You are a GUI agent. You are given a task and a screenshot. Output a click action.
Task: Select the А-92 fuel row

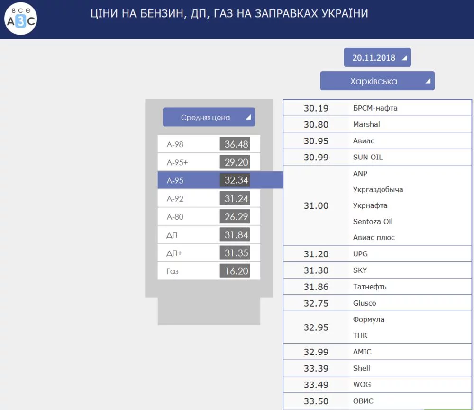pos(209,198)
